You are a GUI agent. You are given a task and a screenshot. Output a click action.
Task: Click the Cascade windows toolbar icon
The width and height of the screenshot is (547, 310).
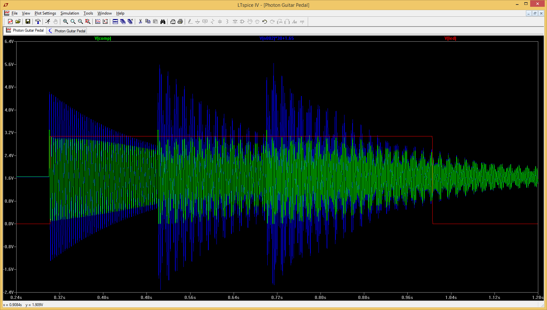click(123, 21)
